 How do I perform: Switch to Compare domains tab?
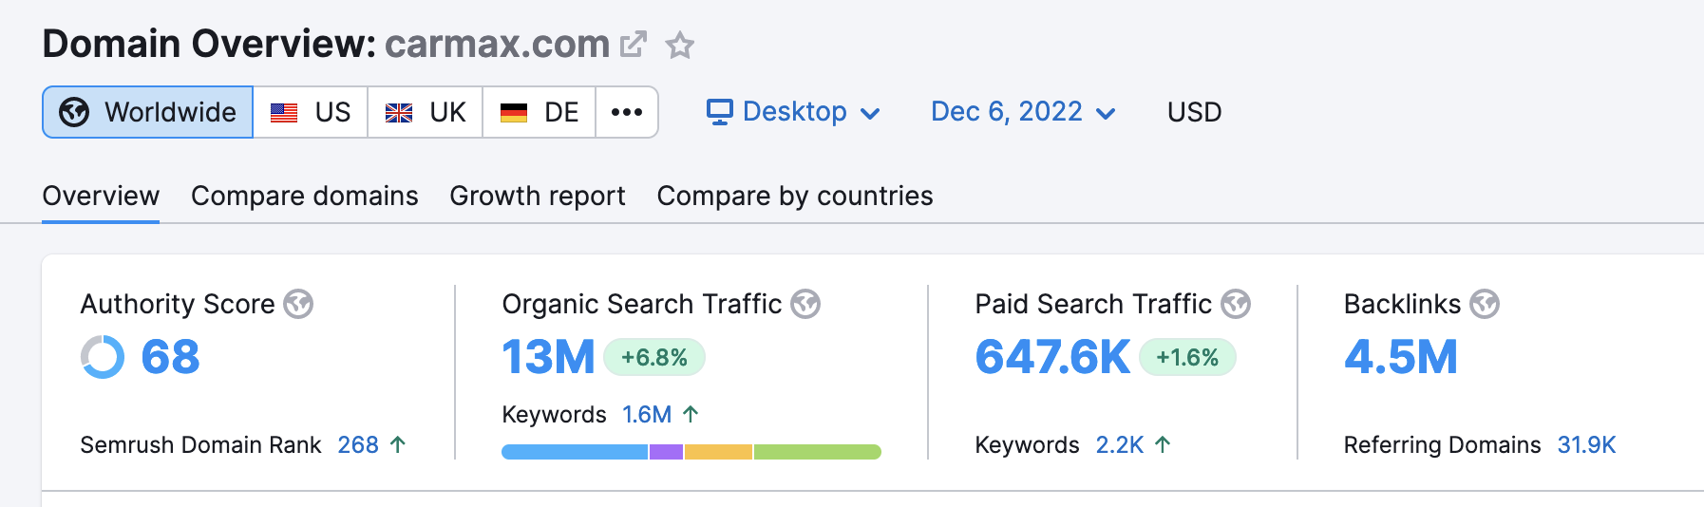click(304, 196)
